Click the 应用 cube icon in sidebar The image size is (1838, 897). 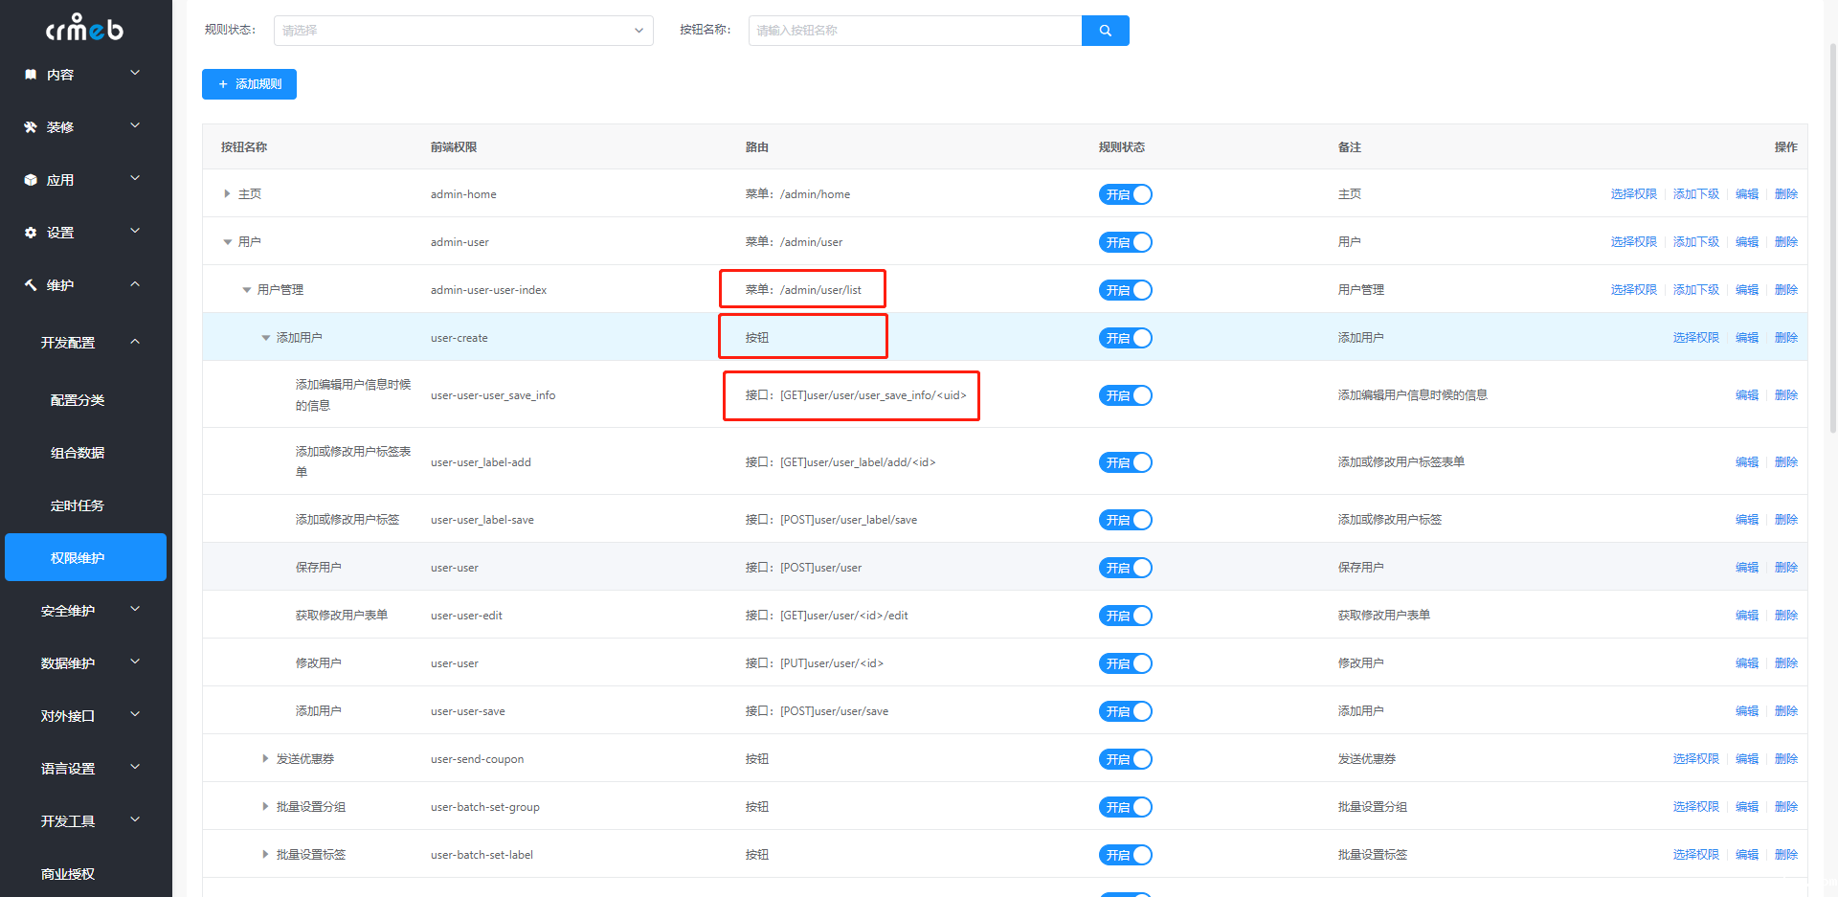pyautogui.click(x=31, y=180)
